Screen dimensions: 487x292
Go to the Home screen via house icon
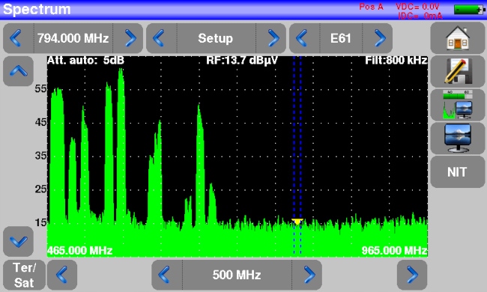(x=458, y=38)
